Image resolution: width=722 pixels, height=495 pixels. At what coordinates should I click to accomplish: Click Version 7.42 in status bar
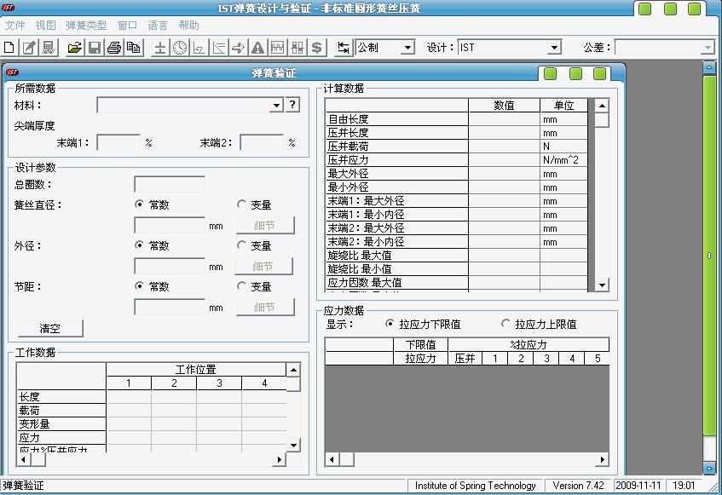click(x=578, y=486)
